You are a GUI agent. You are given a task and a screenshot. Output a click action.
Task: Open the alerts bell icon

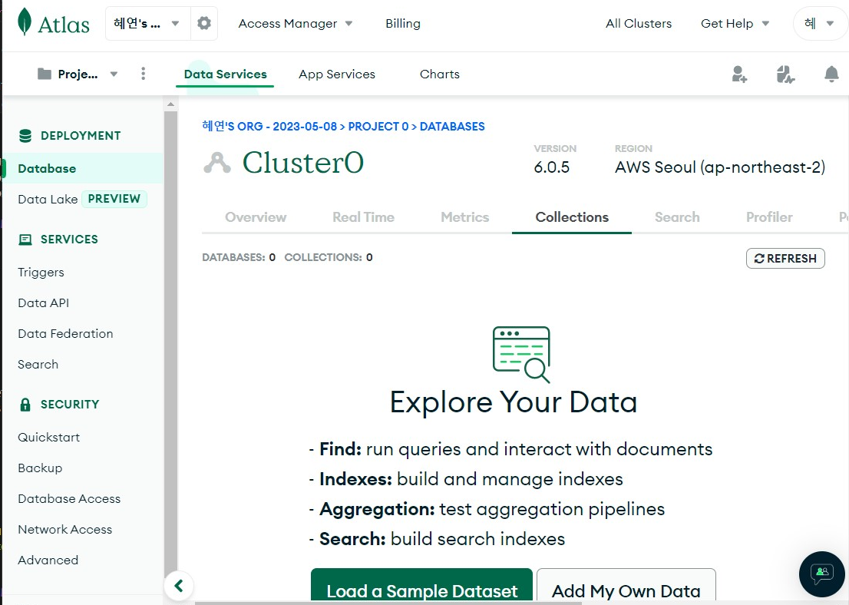pyautogui.click(x=831, y=74)
